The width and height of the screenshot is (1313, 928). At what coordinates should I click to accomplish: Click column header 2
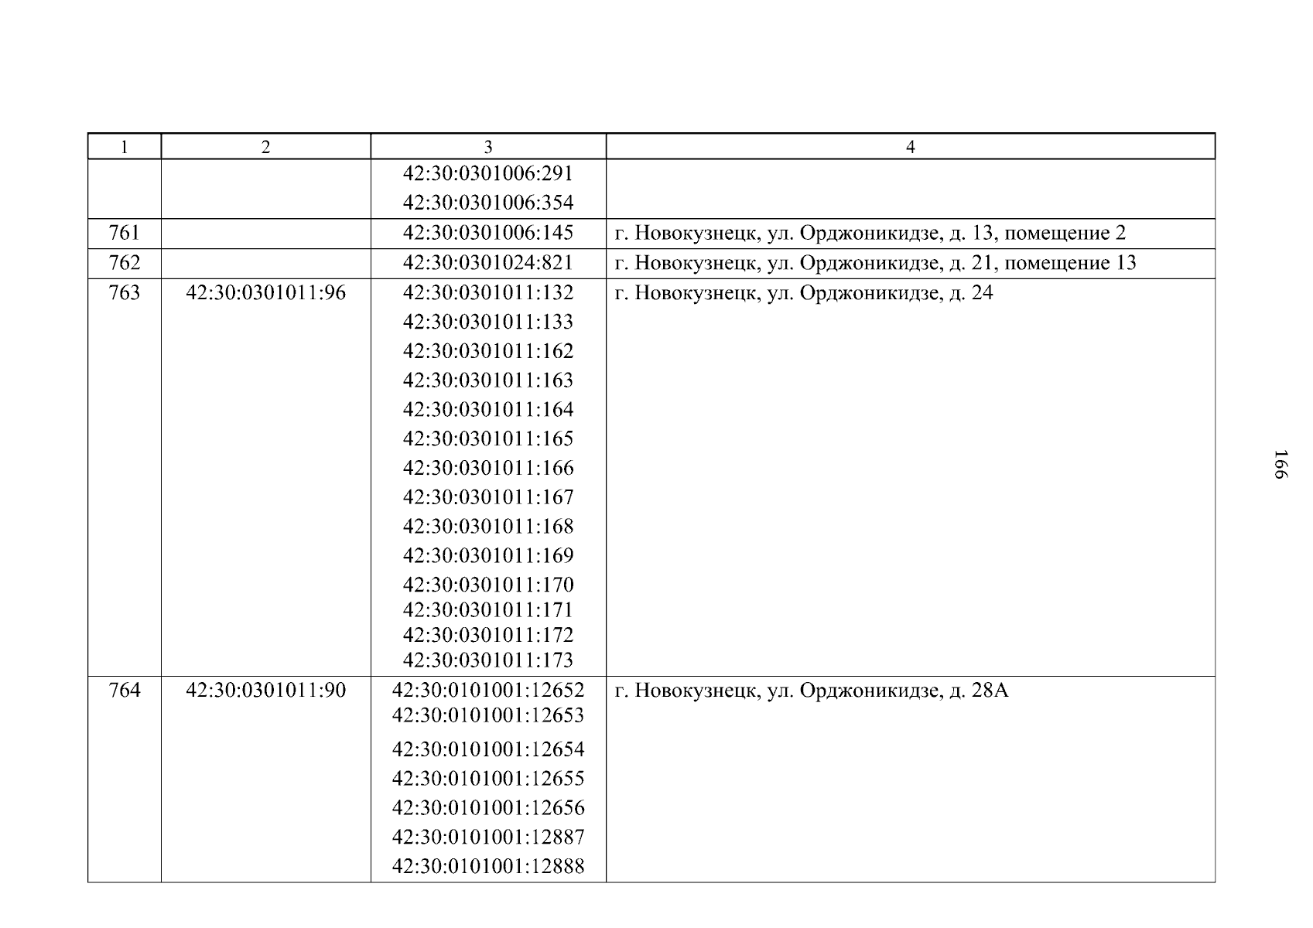coord(266,147)
